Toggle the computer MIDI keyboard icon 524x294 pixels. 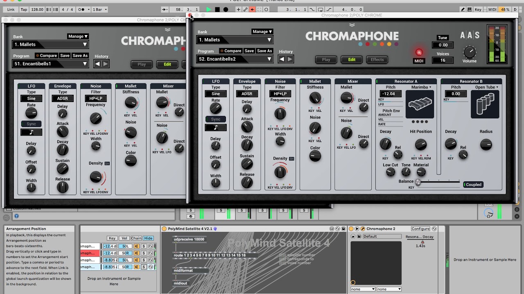(x=469, y=9)
